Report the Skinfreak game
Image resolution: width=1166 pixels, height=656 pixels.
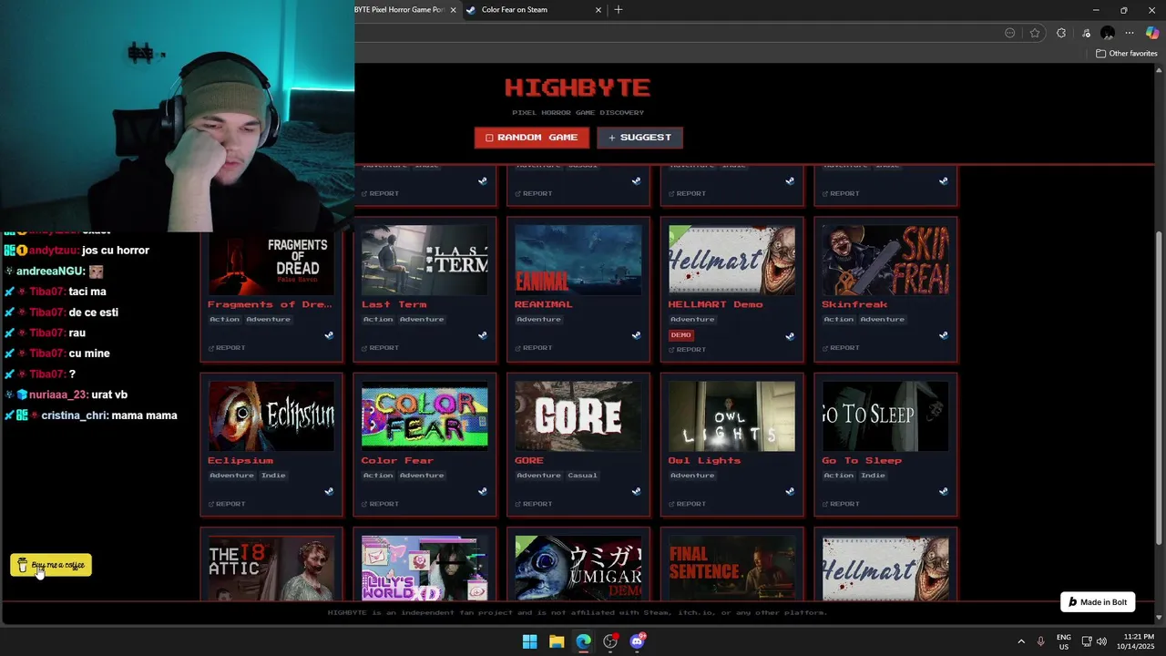pyautogui.click(x=841, y=347)
